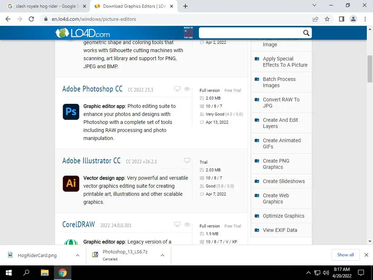Open Create PNG Graphics category
This screenshot has width=373, height=280.
(x=276, y=164)
